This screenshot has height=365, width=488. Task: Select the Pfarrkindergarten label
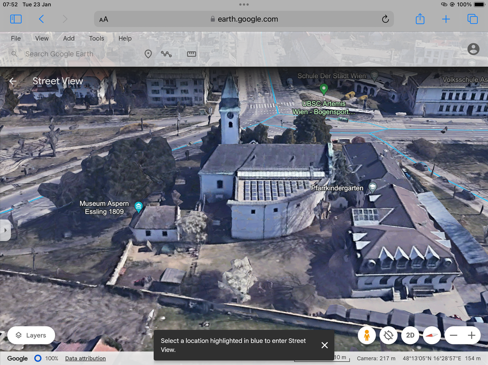pyautogui.click(x=337, y=188)
